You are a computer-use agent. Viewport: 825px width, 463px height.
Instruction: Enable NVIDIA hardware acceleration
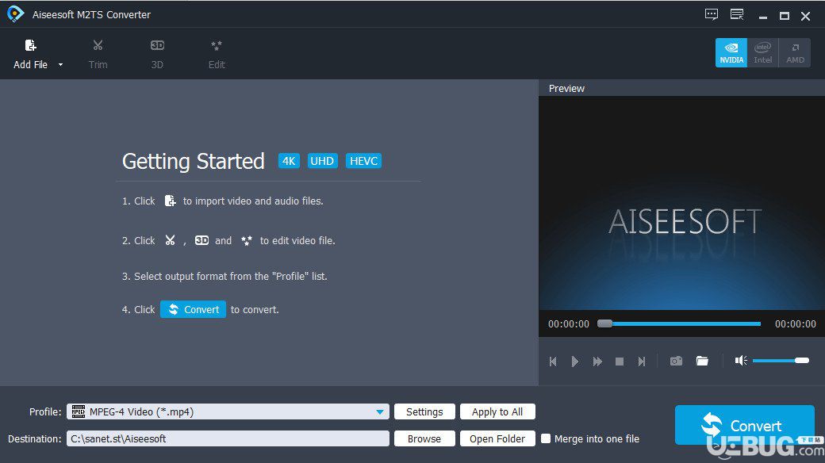coord(731,52)
